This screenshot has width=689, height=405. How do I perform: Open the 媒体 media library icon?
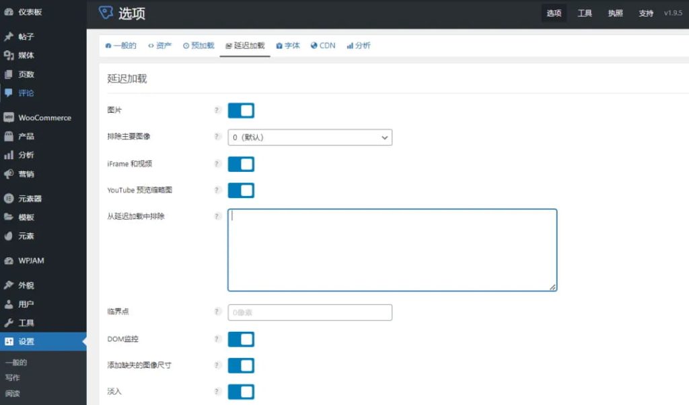point(9,56)
